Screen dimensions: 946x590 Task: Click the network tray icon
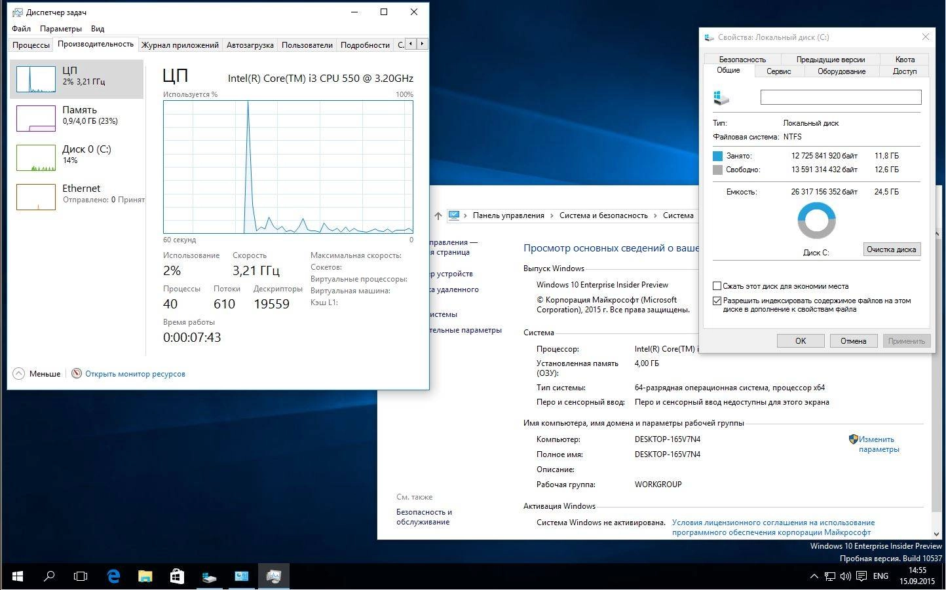(830, 576)
